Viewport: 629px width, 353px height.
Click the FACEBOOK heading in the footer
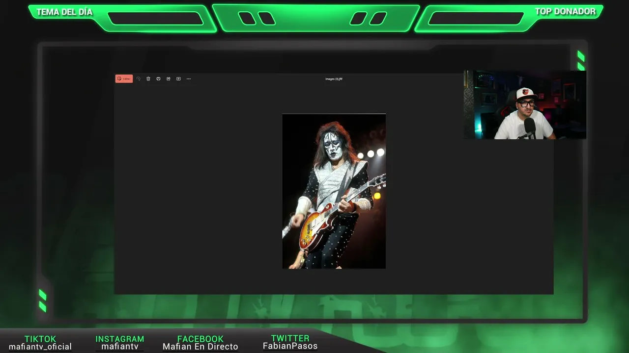pyautogui.click(x=200, y=339)
